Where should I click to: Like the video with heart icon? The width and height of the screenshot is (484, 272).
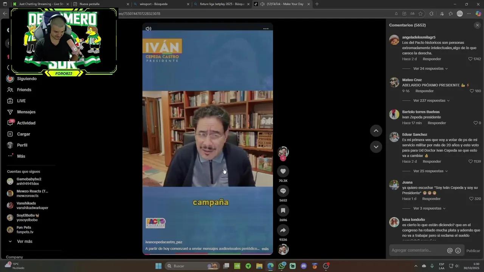283,171
